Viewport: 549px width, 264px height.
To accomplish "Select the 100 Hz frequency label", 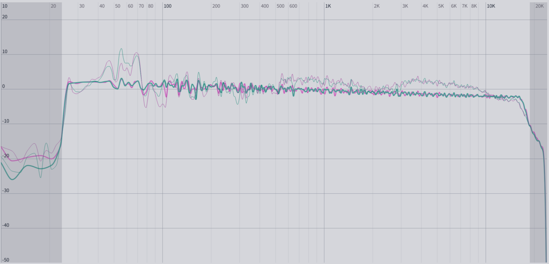I will click(x=168, y=6).
